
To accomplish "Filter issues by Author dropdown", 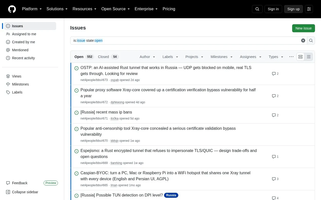I will coord(147,57).
